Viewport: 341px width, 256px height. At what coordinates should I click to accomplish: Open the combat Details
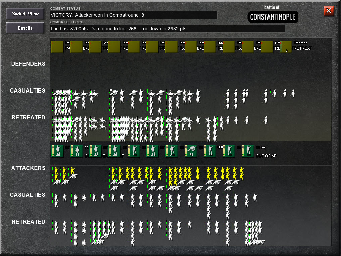click(25, 28)
